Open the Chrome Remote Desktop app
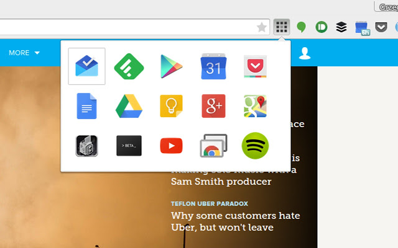Screen dimensions: 398x248 pyautogui.click(x=213, y=146)
